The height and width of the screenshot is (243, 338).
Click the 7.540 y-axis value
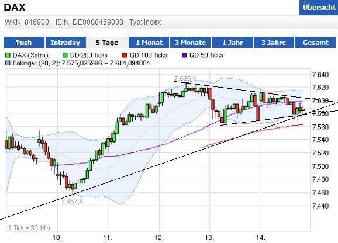click(320, 140)
